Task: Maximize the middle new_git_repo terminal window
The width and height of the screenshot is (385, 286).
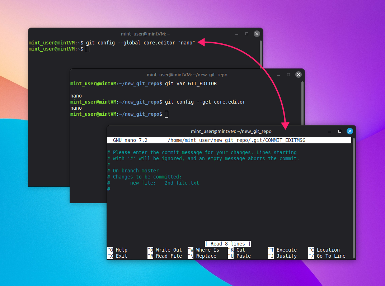Action: (x=288, y=75)
